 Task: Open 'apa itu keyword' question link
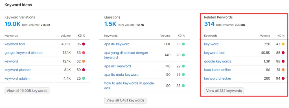click(x=117, y=44)
